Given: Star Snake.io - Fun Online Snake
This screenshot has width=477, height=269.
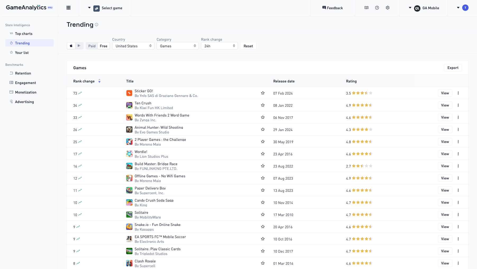Looking at the screenshot, I should (263, 227).
